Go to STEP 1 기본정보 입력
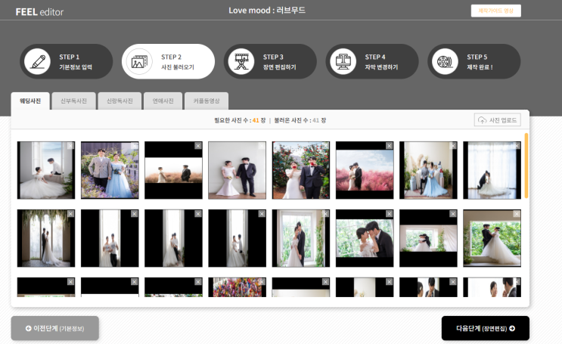562x344 pixels. click(x=67, y=62)
